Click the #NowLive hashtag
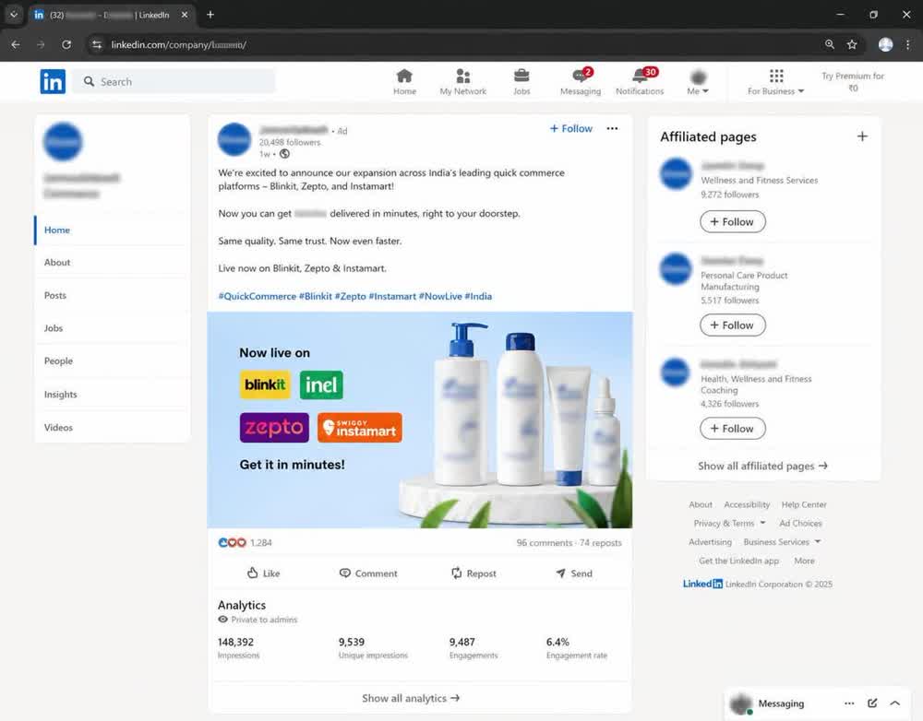923x721 pixels. (440, 296)
